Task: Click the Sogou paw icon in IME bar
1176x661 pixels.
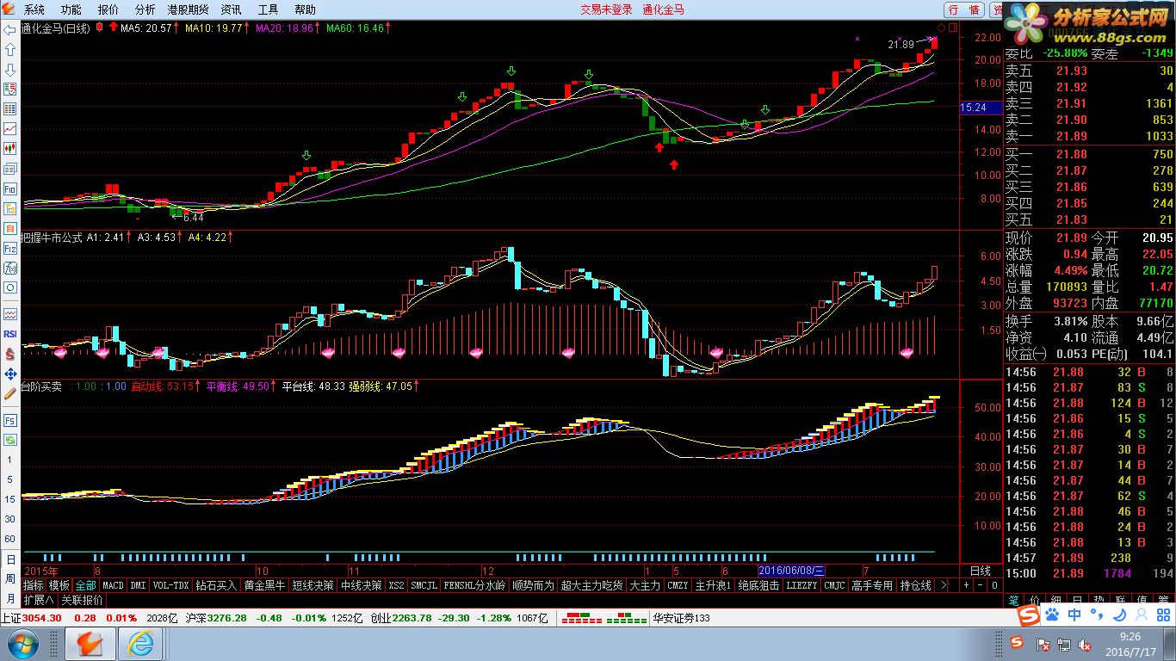Action: (1052, 615)
